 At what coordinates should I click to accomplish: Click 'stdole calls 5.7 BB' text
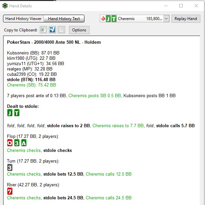[176, 126]
